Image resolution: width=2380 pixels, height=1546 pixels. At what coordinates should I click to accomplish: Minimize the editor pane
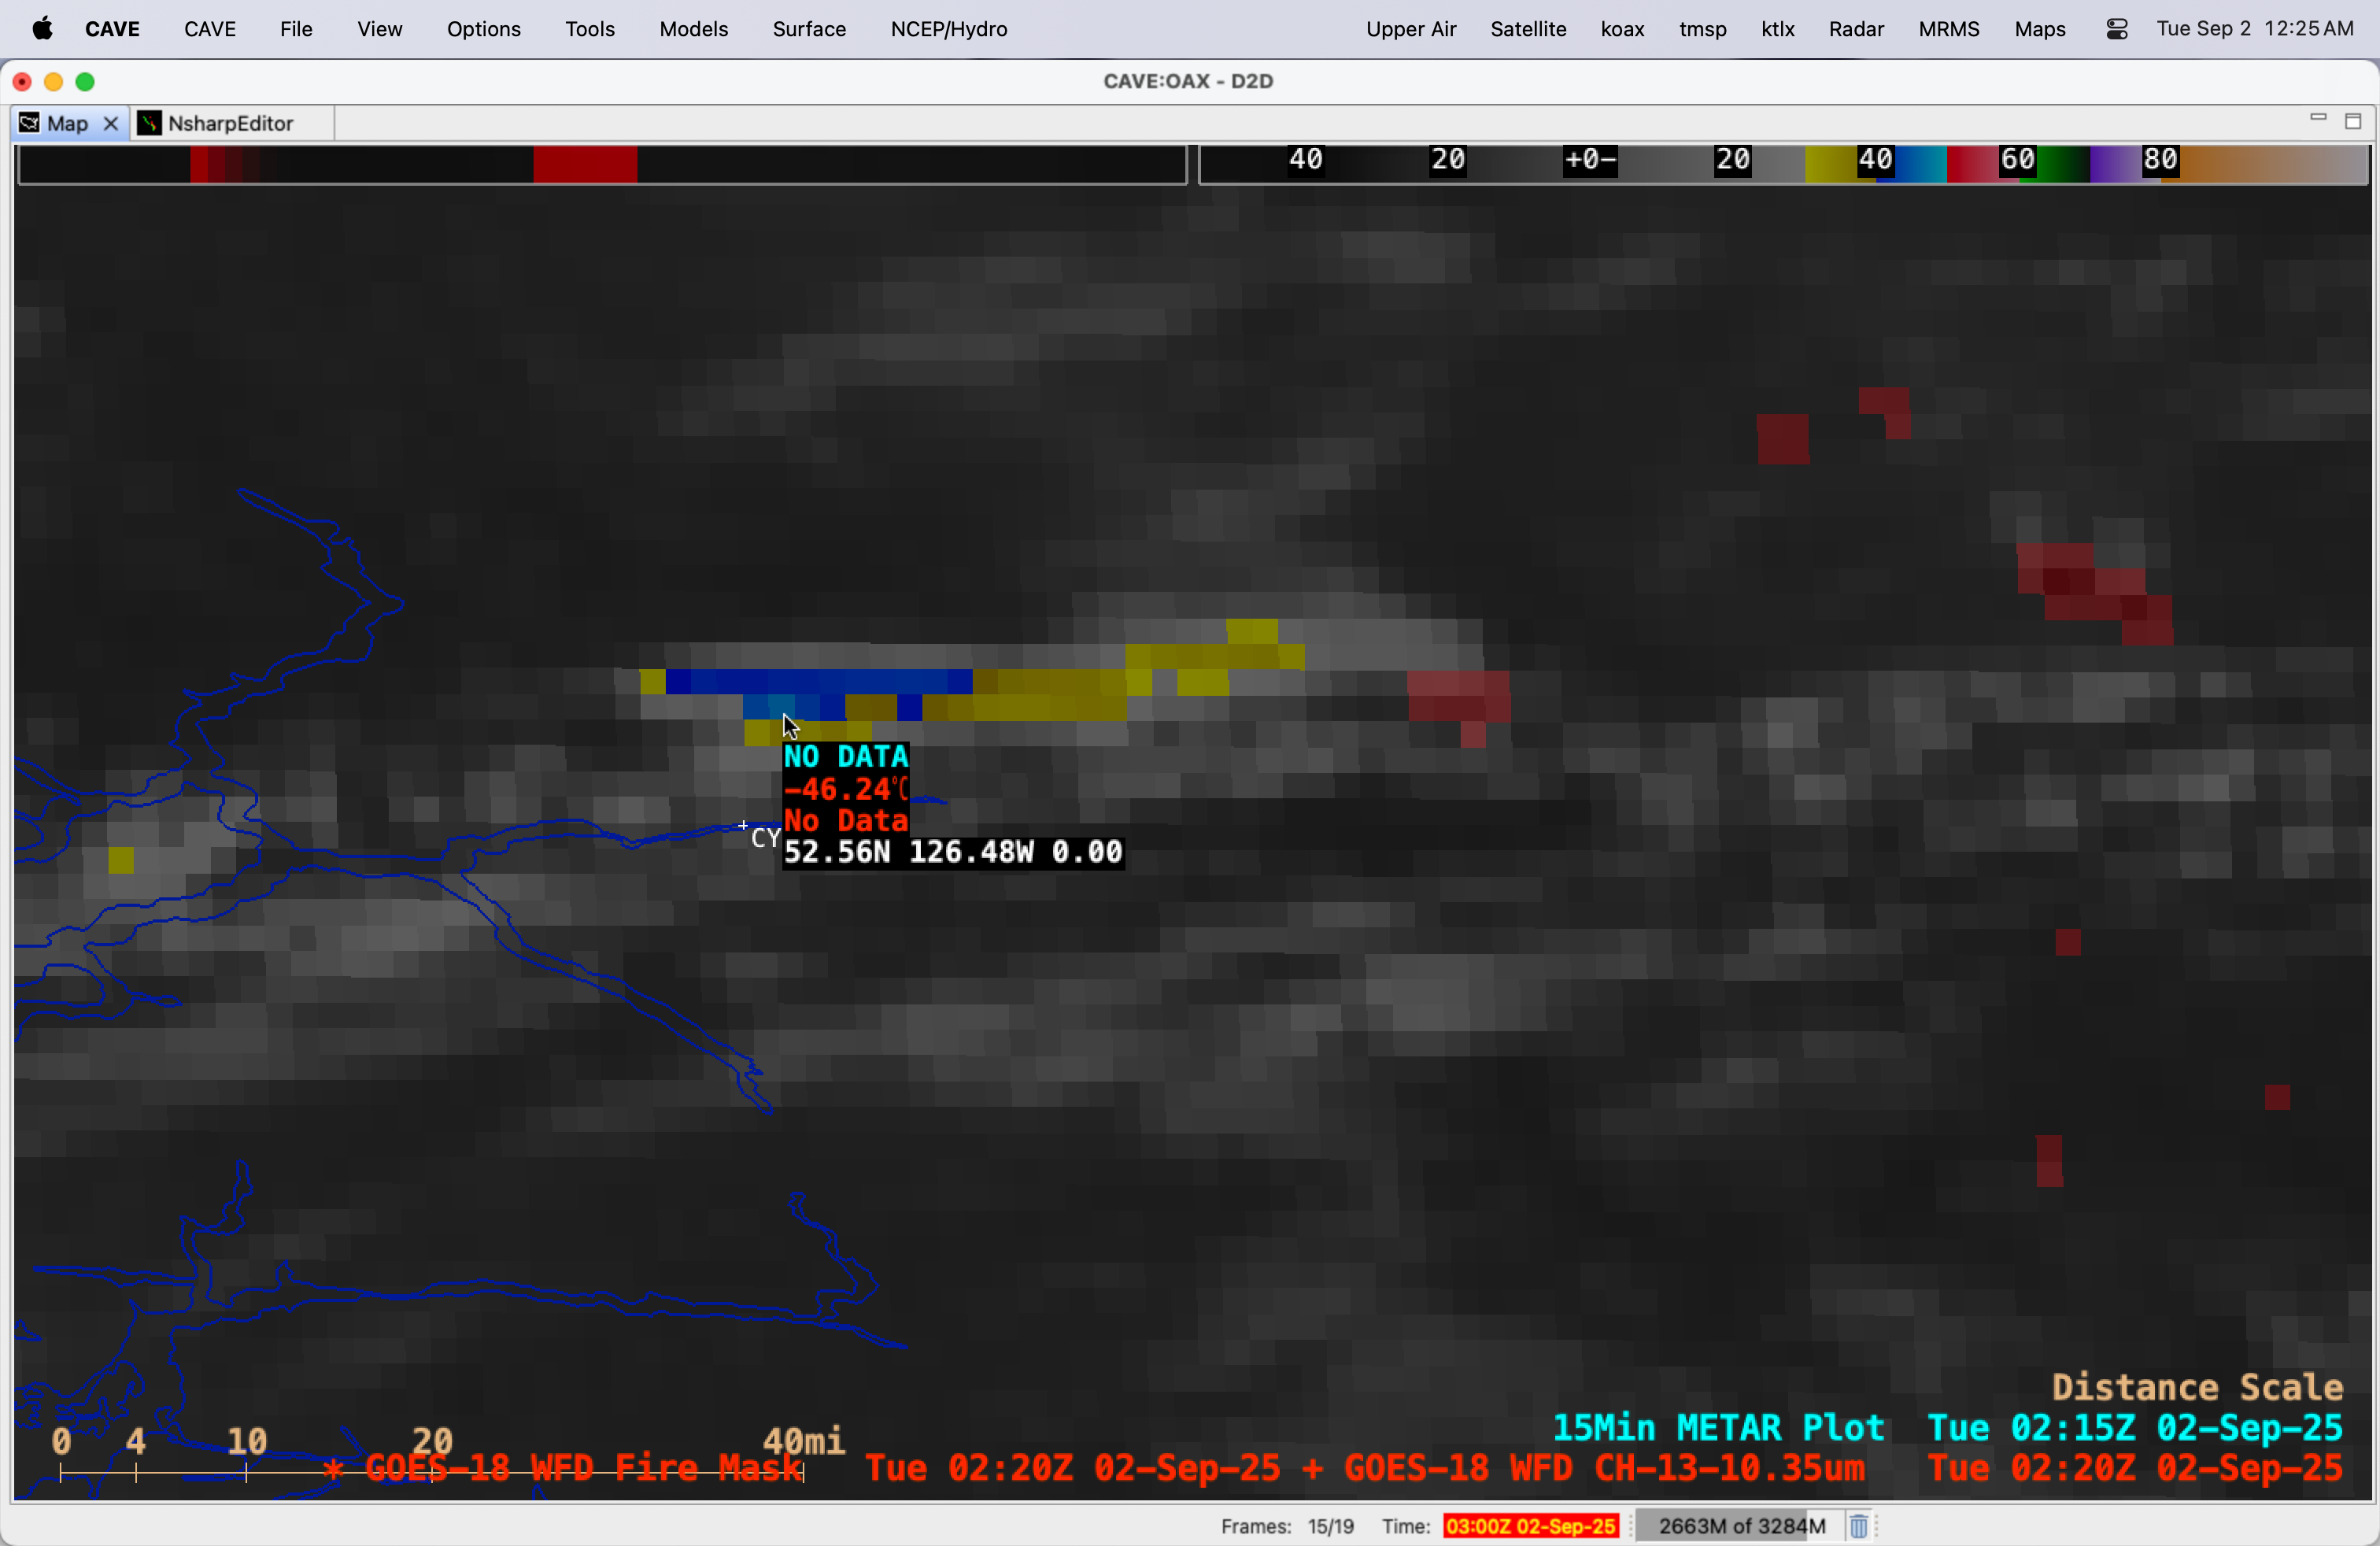(x=2317, y=119)
